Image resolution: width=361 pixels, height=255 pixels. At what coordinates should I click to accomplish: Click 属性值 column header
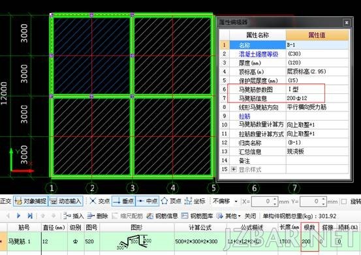click(x=317, y=35)
